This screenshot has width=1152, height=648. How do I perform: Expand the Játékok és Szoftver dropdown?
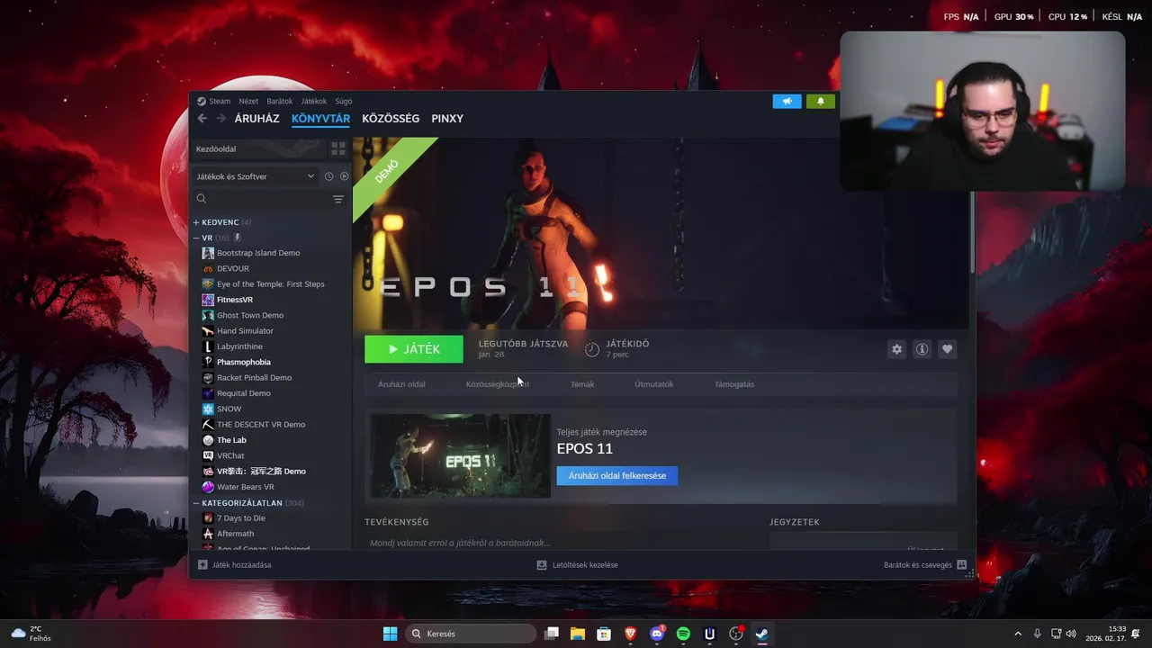tap(256, 176)
